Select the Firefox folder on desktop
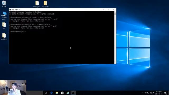 (x=45, y=4)
